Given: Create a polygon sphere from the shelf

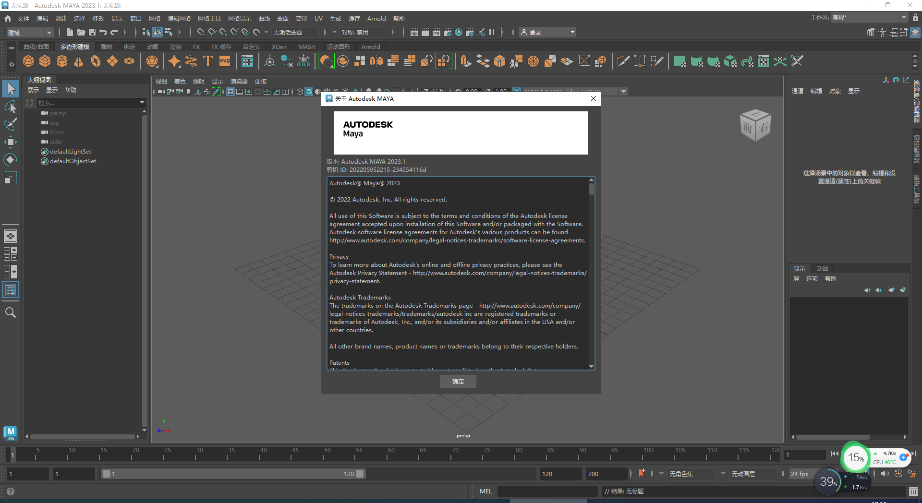Looking at the screenshot, I should tap(28, 61).
